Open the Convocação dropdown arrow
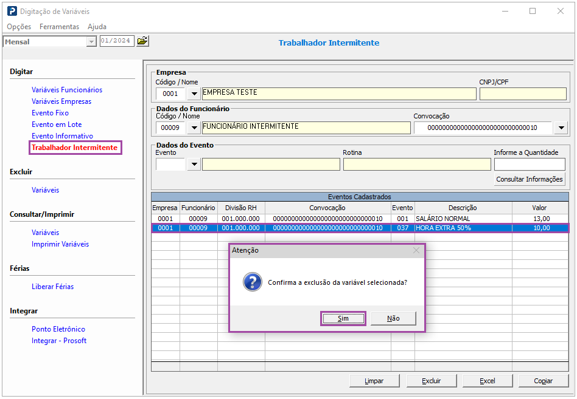This screenshot has width=577, height=399. tap(561, 128)
